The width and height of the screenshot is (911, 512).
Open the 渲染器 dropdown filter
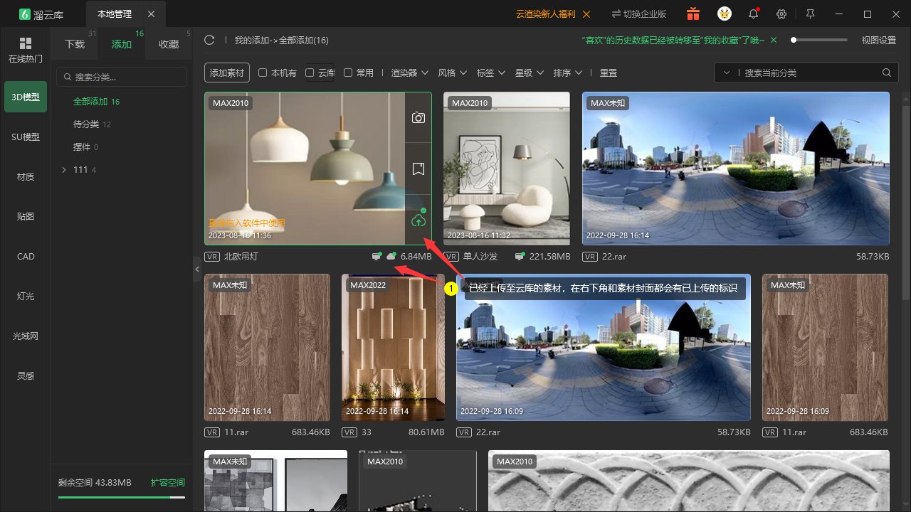pos(410,73)
